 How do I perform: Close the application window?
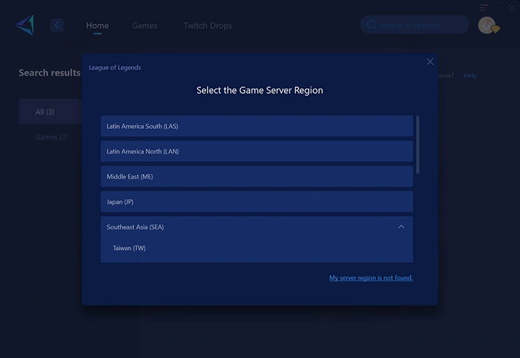pos(512,8)
